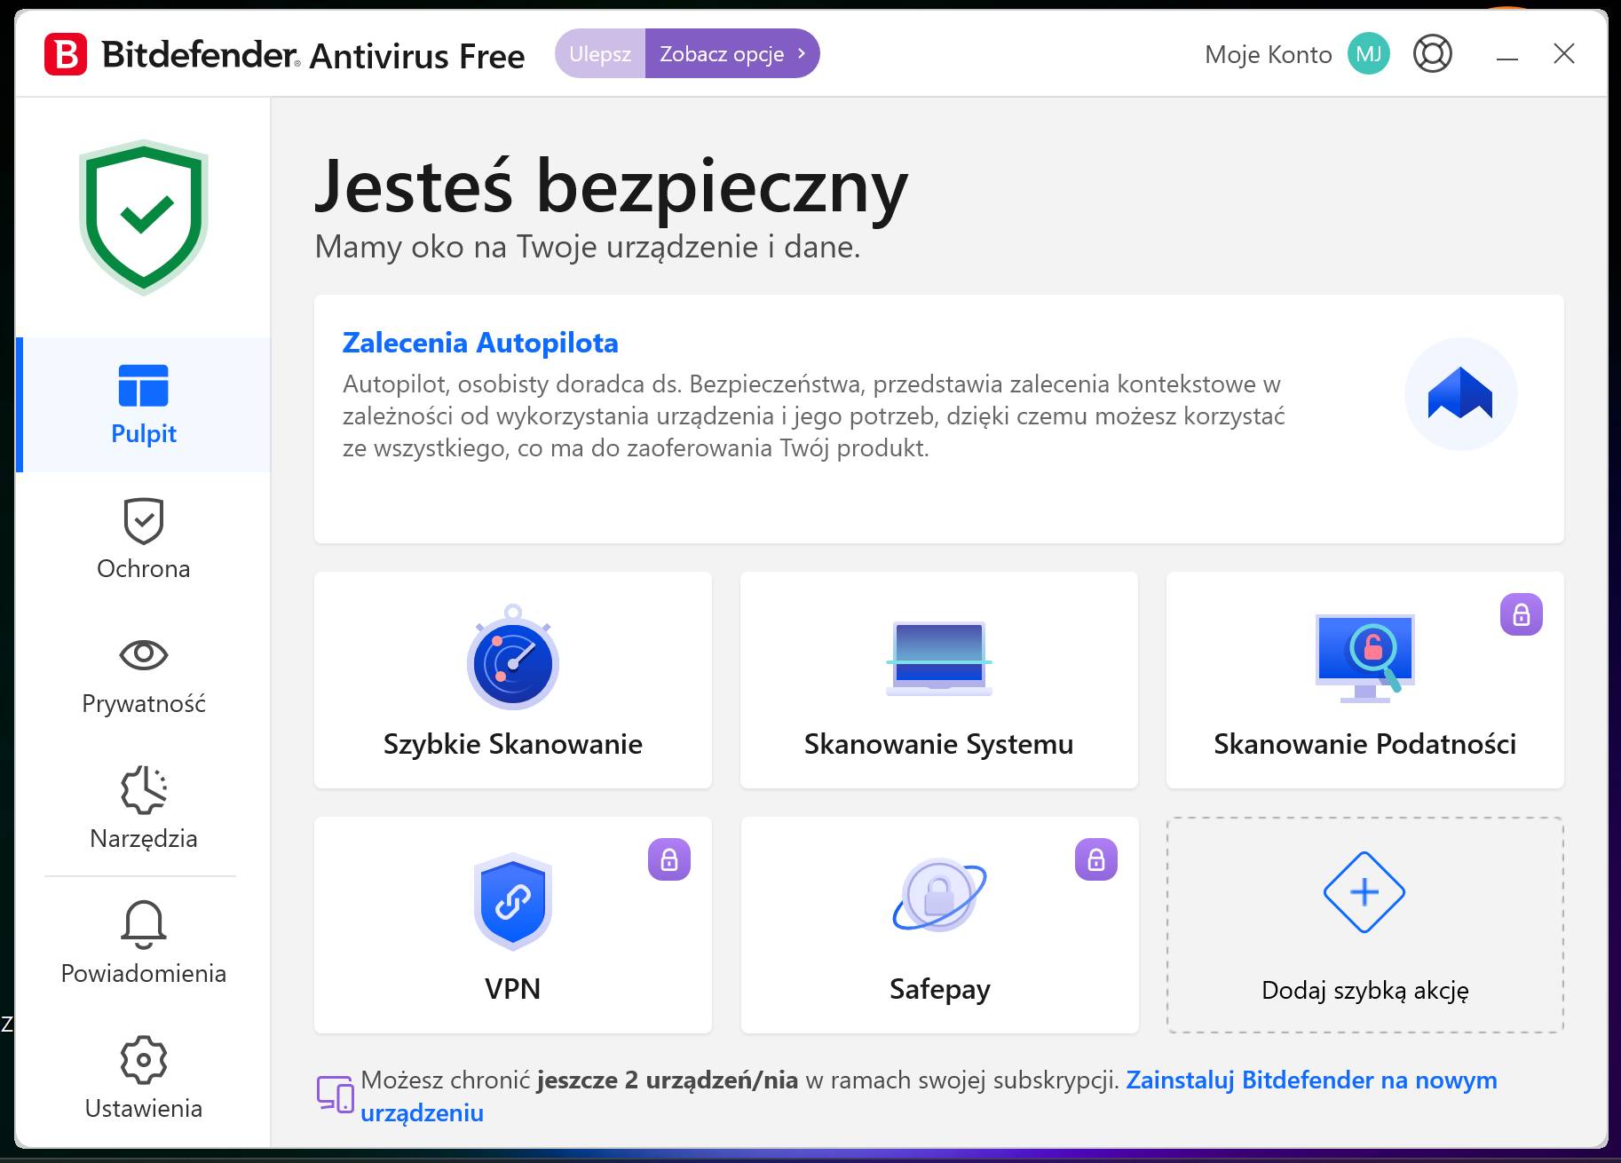This screenshot has height=1163, width=1621.
Task: Select the Powiadomienia label in sidebar
Action: pos(143,973)
